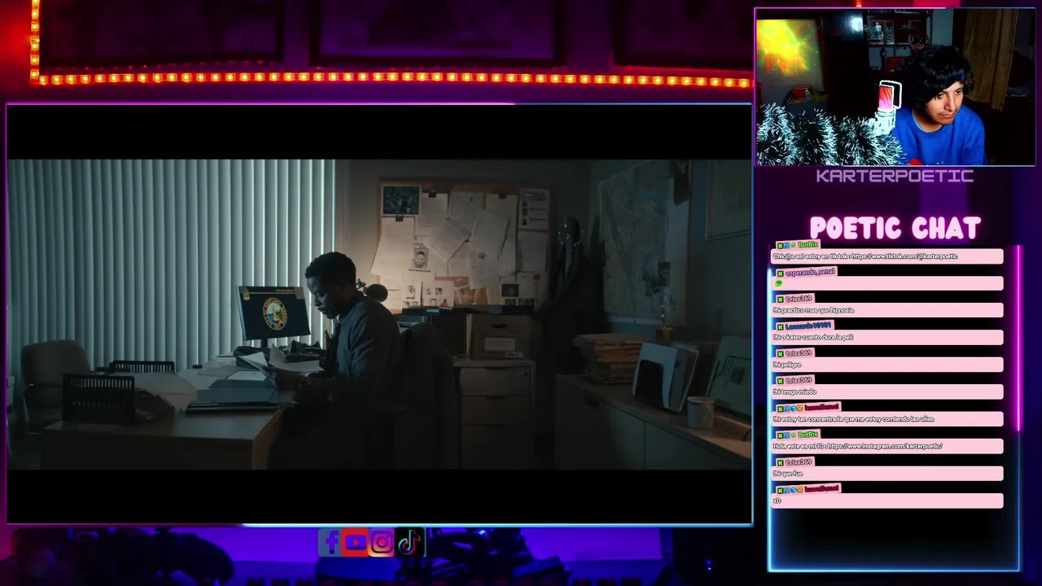
Task: Click the Instagram icon below the movie
Action: point(382,542)
